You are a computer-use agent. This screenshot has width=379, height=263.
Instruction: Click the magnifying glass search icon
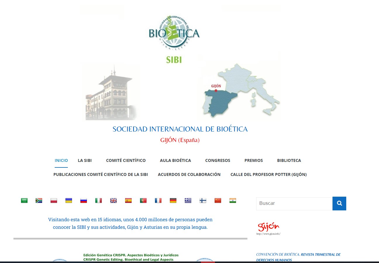click(x=339, y=203)
